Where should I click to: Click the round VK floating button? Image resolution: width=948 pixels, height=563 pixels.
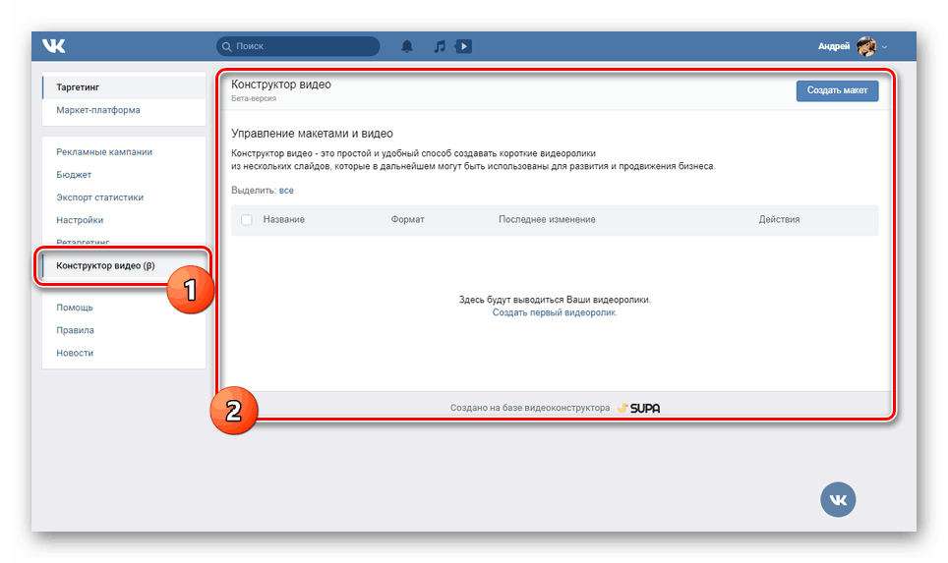click(837, 499)
